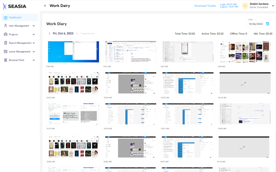Click the 'Idle Time: 00:30' text
The height and width of the screenshot is (172, 276).
point(263,34)
